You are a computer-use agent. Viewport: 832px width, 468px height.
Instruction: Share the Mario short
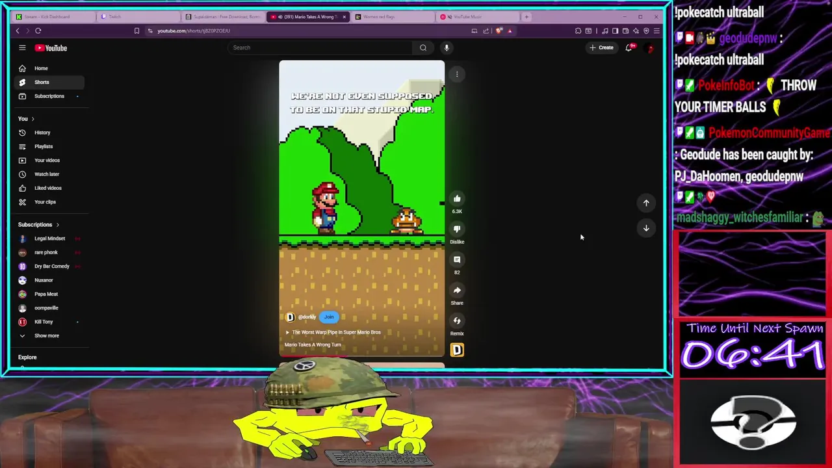457,291
